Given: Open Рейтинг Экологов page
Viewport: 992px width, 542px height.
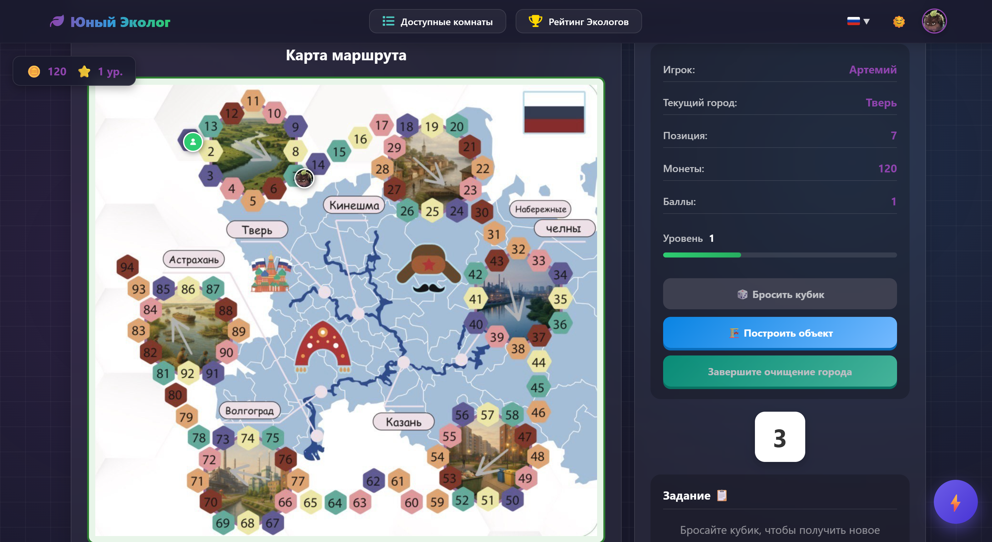Looking at the screenshot, I should tap(579, 22).
